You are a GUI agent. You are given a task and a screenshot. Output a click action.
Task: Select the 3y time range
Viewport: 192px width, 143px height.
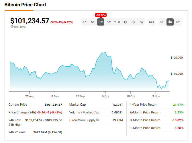pyautogui.click(x=133, y=22)
